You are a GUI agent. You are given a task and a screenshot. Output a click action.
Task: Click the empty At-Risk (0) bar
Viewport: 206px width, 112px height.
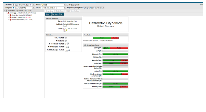pos(115,57)
